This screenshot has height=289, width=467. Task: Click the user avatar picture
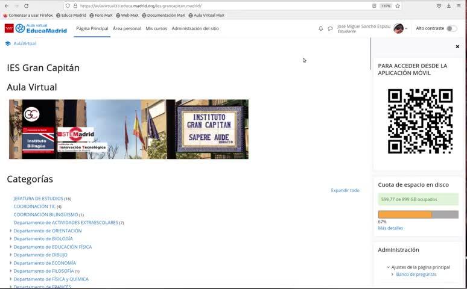click(x=398, y=28)
